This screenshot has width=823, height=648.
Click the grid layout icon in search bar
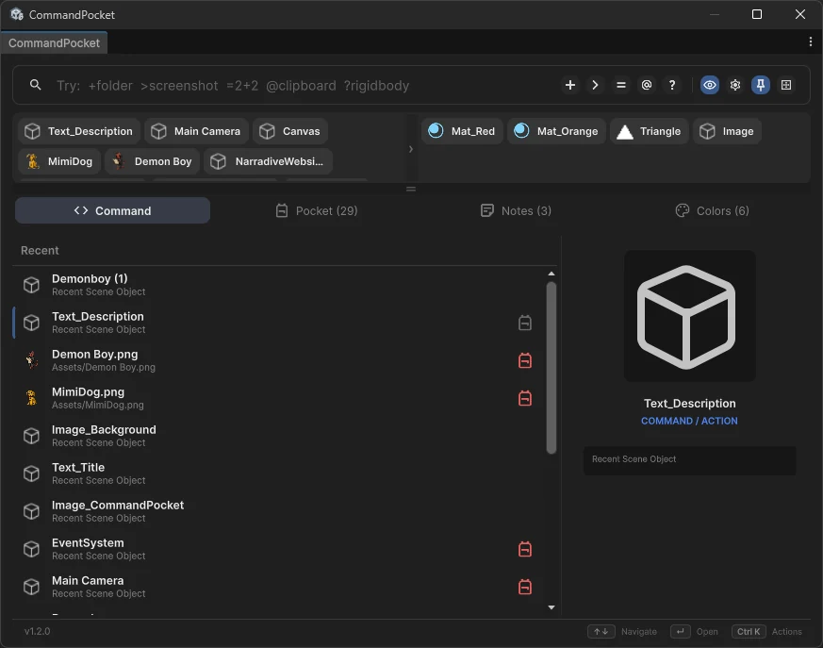[786, 85]
